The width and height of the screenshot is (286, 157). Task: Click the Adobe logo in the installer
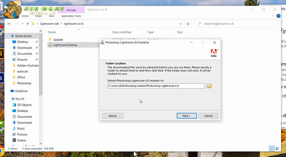pos(214,53)
